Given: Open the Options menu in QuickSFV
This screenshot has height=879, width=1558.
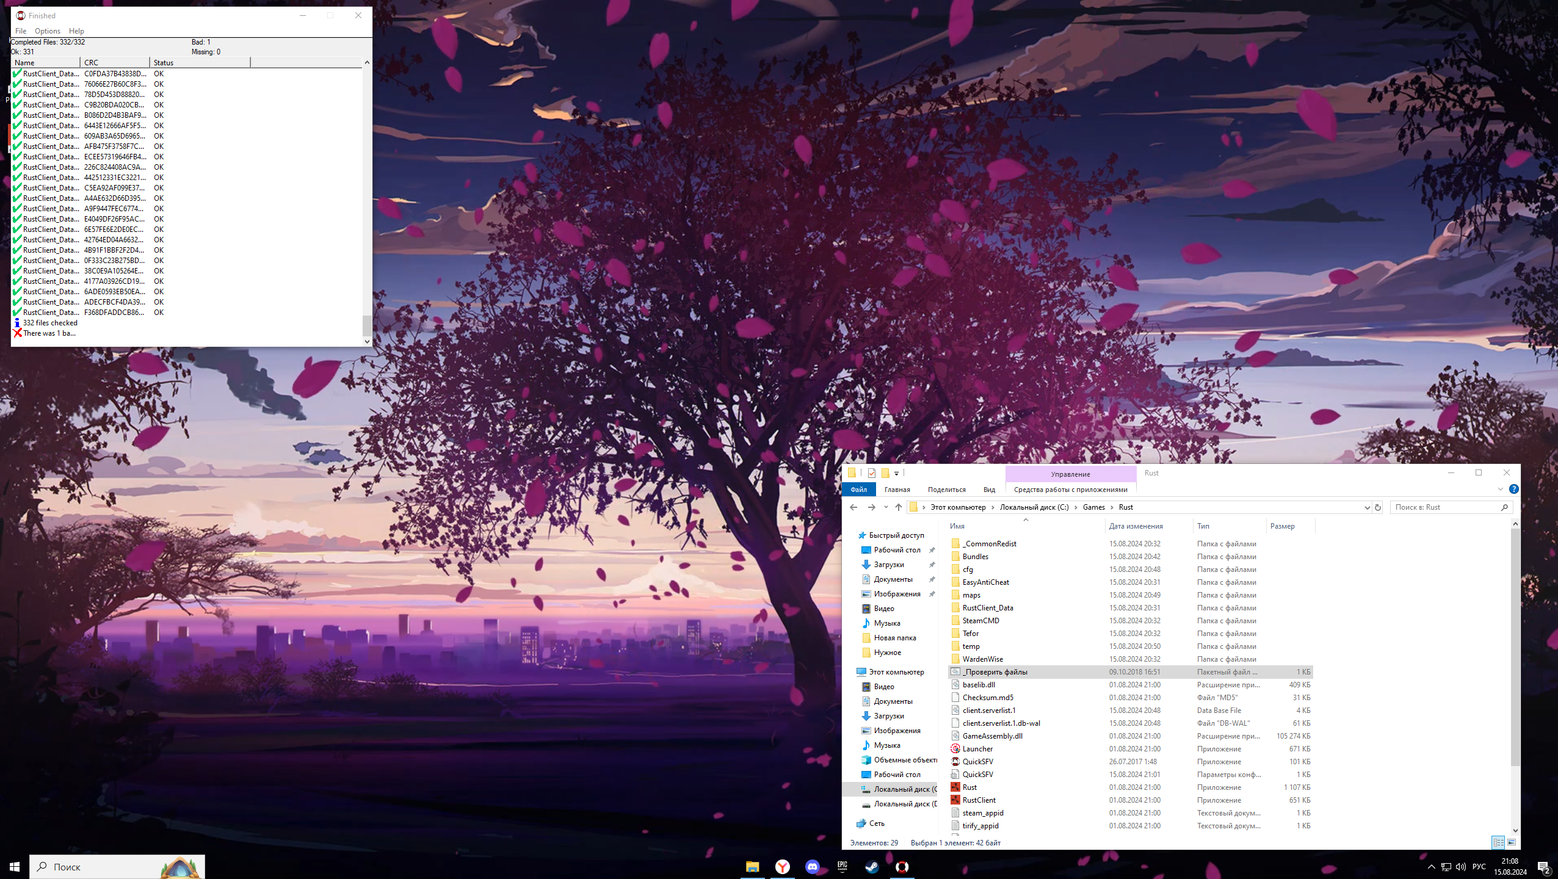Looking at the screenshot, I should [x=48, y=31].
